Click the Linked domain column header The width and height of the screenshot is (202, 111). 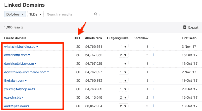(x=15, y=38)
